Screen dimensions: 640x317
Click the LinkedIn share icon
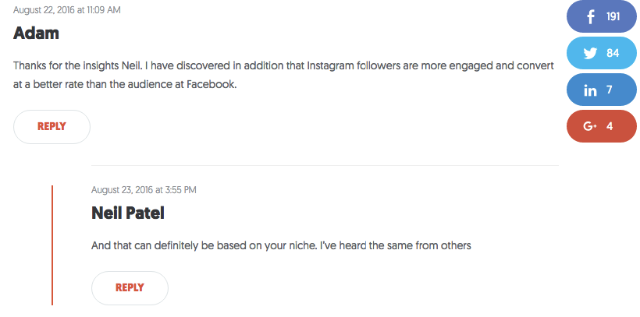pyautogui.click(x=590, y=90)
